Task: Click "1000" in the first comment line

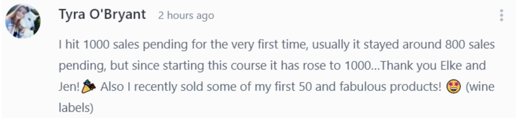Action: [x=96, y=44]
